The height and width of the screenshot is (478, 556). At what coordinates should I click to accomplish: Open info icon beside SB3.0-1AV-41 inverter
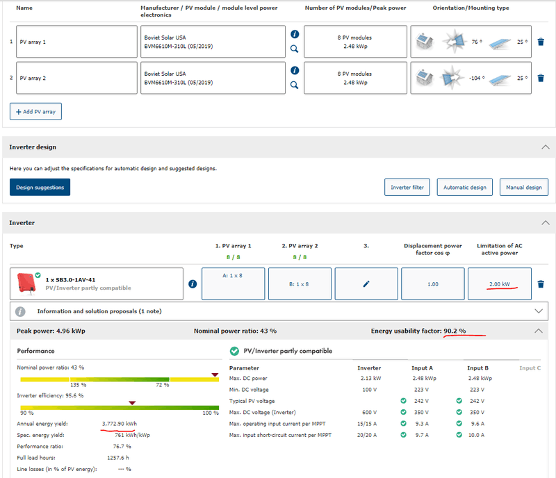(193, 284)
